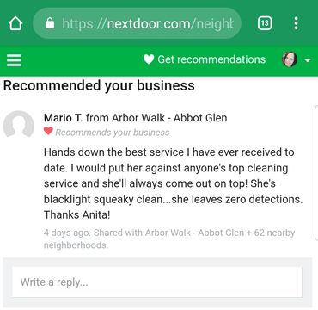This screenshot has width=318, height=310.
Task: Open Mario T.'s profile name link
Action: (x=63, y=118)
